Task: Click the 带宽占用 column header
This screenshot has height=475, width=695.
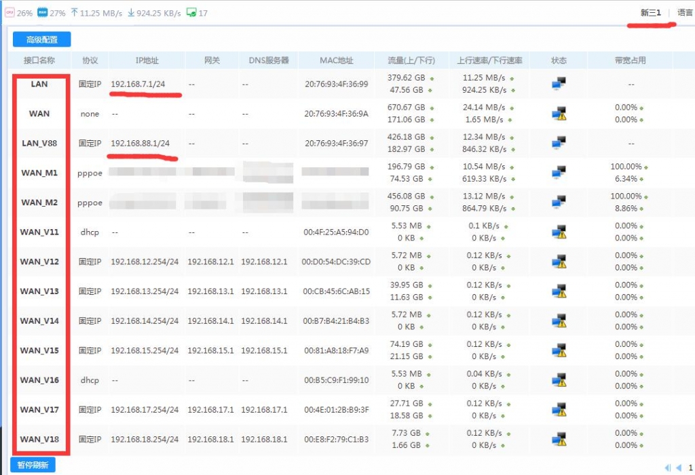Action: 630,60
